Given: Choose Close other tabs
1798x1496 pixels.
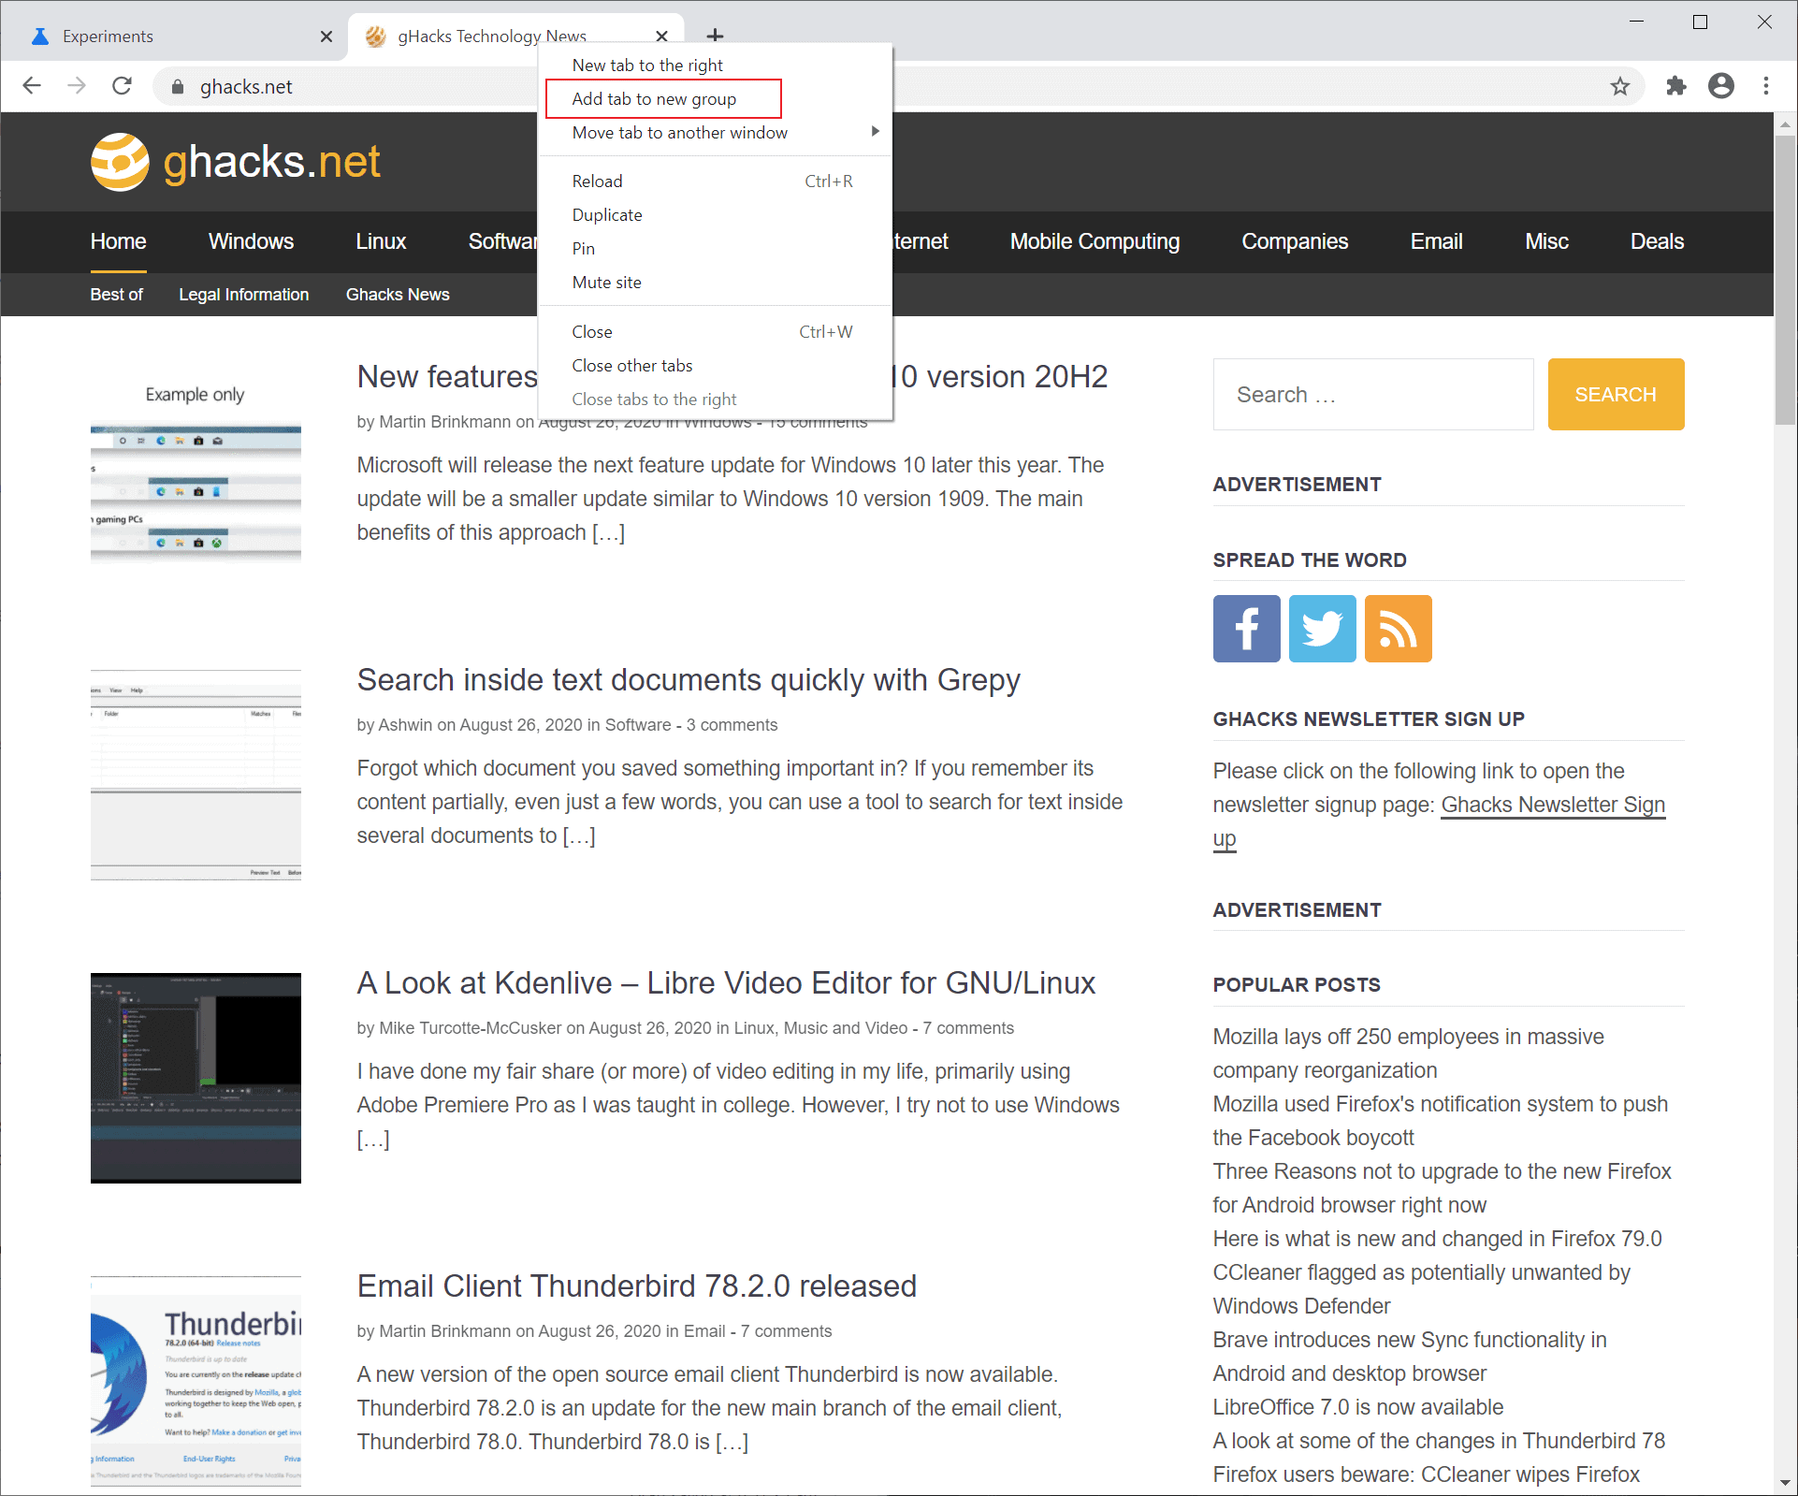Looking at the screenshot, I should click(632, 365).
